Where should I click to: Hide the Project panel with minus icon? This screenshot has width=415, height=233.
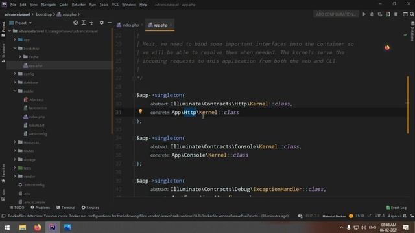110,23
